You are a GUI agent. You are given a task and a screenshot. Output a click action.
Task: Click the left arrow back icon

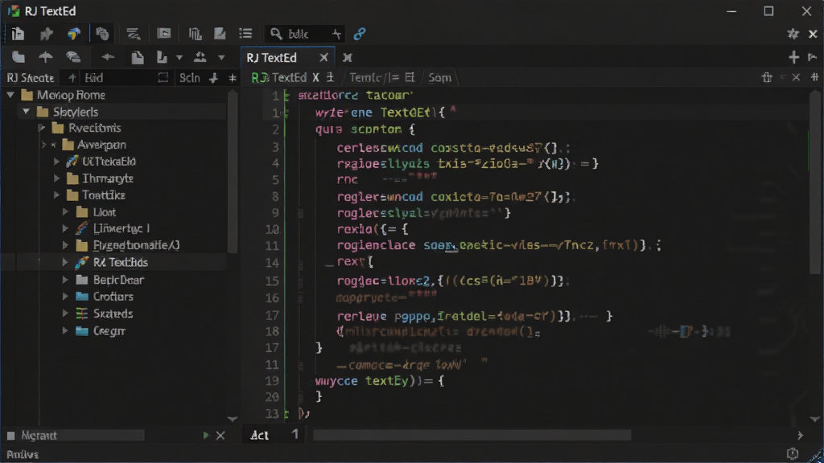[x=108, y=57]
